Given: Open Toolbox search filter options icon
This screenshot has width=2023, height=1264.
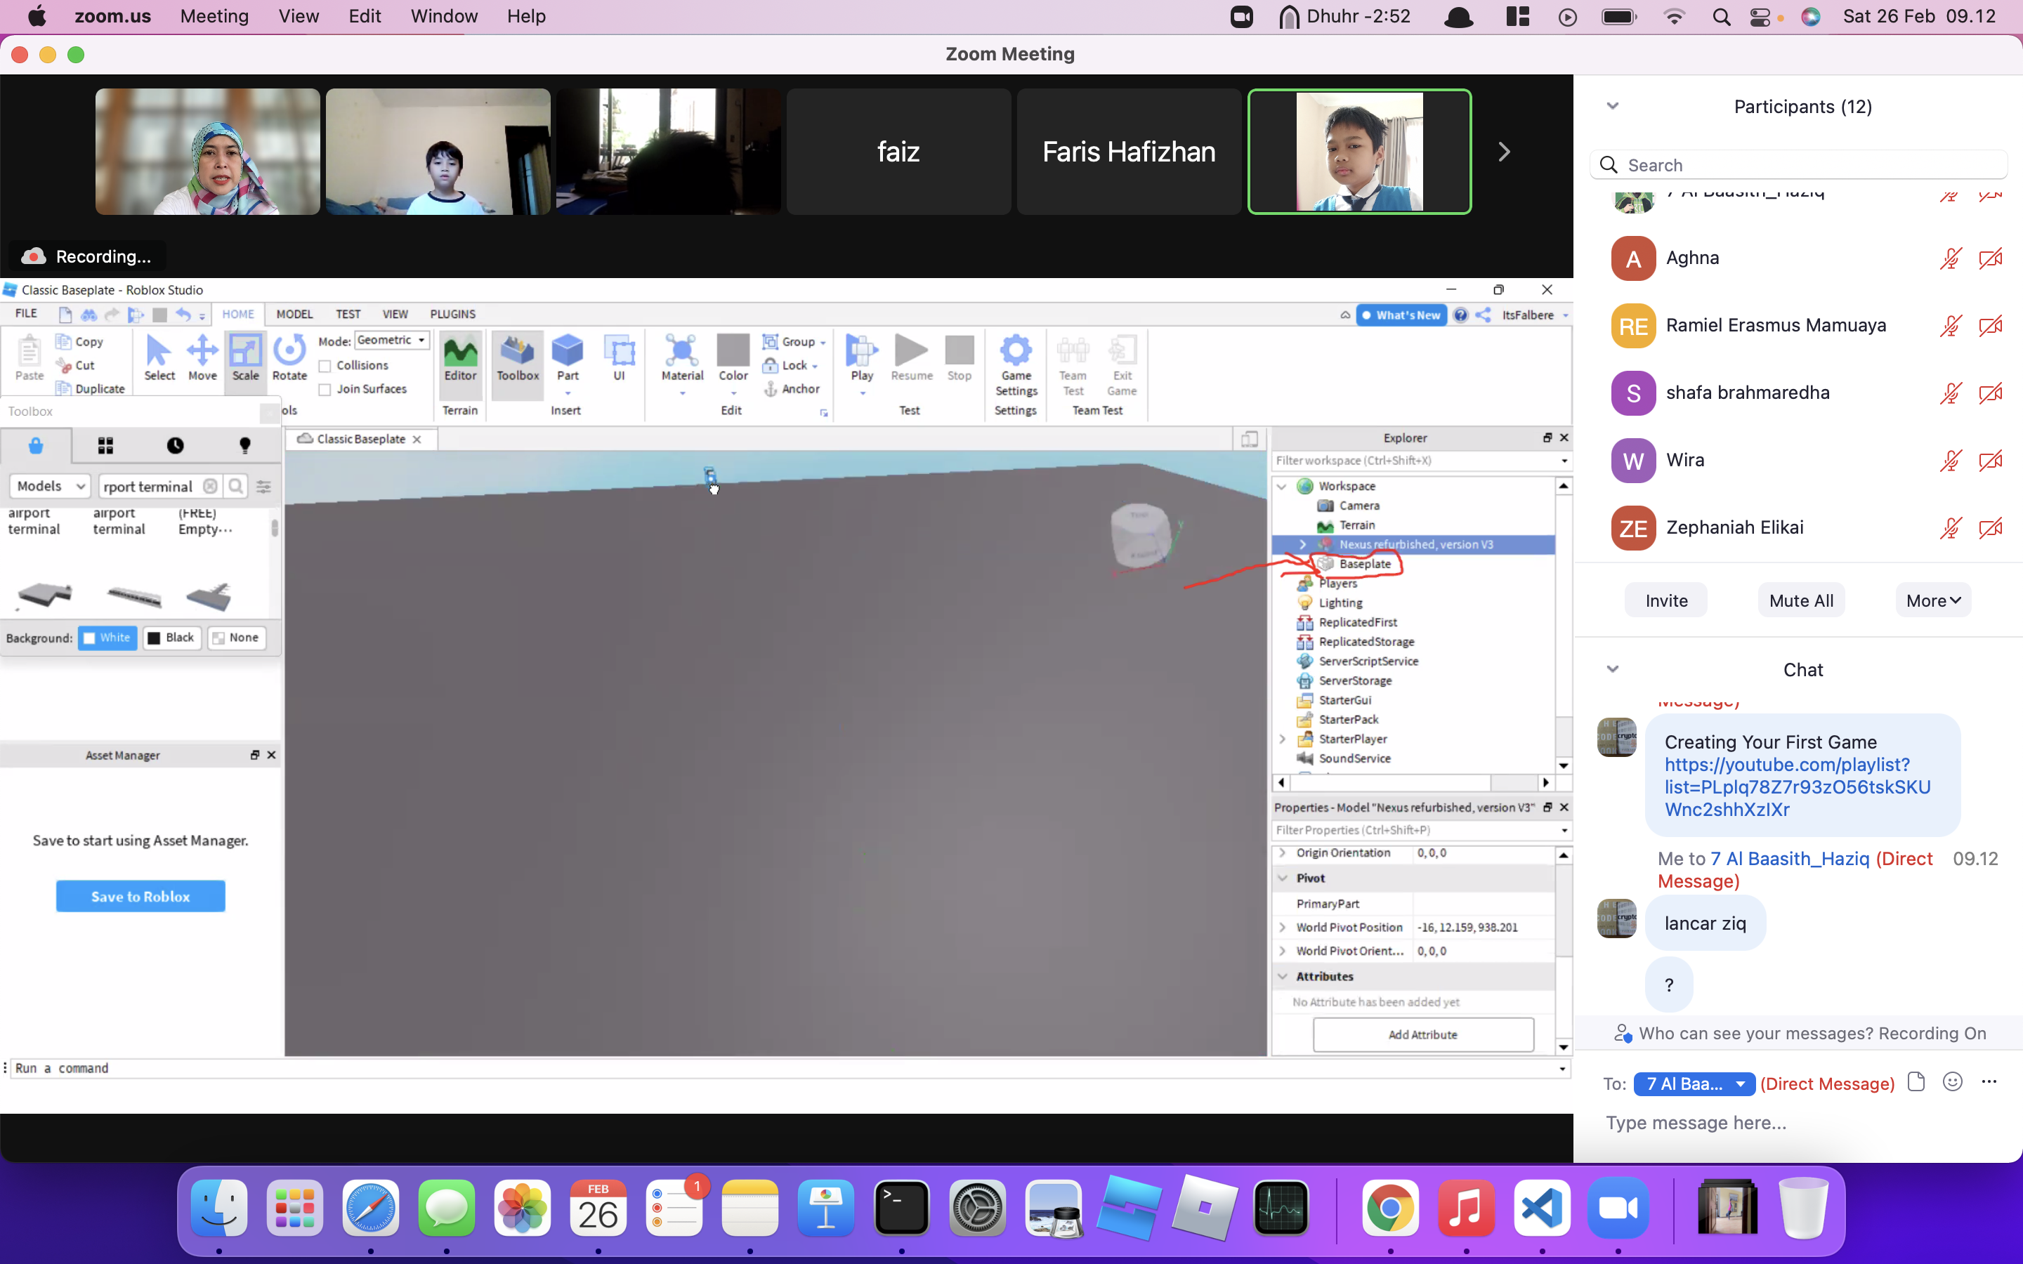Looking at the screenshot, I should point(264,487).
